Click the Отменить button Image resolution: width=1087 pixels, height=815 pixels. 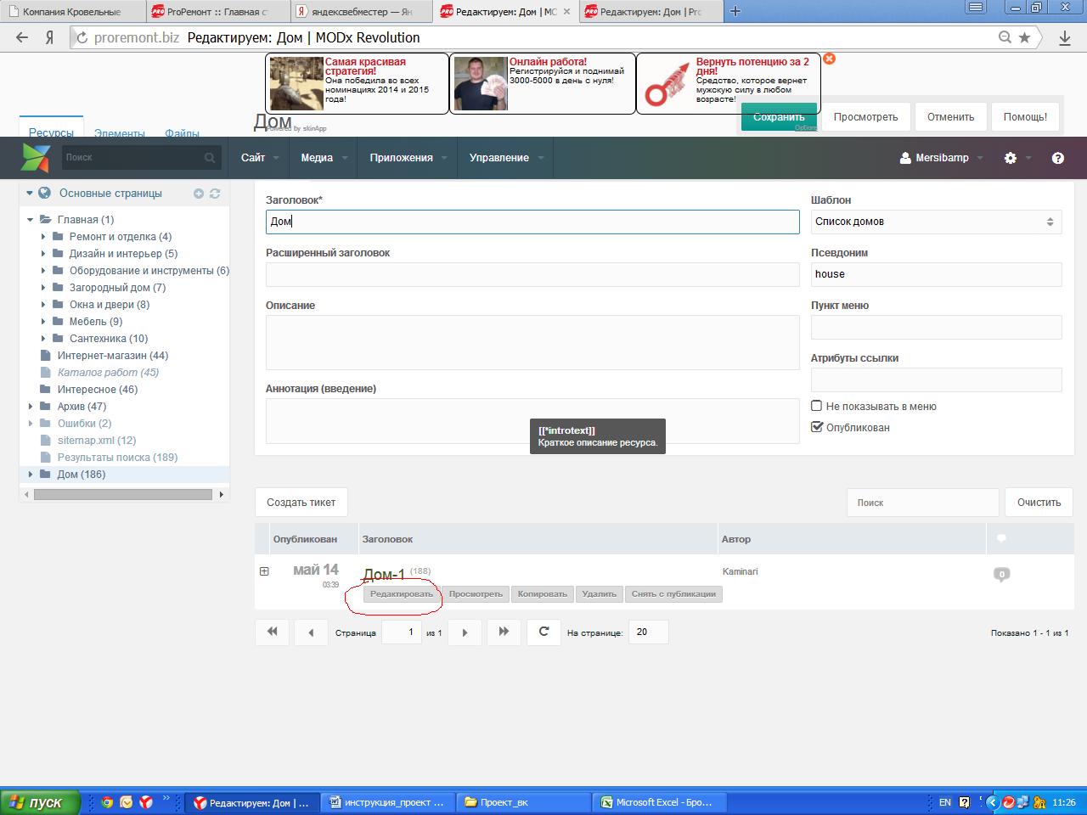tap(950, 117)
